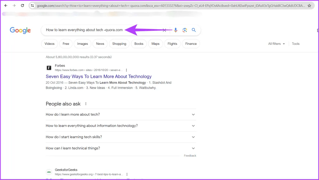Open options beside People also ask
This screenshot has height=180, width=319.
[86, 104]
